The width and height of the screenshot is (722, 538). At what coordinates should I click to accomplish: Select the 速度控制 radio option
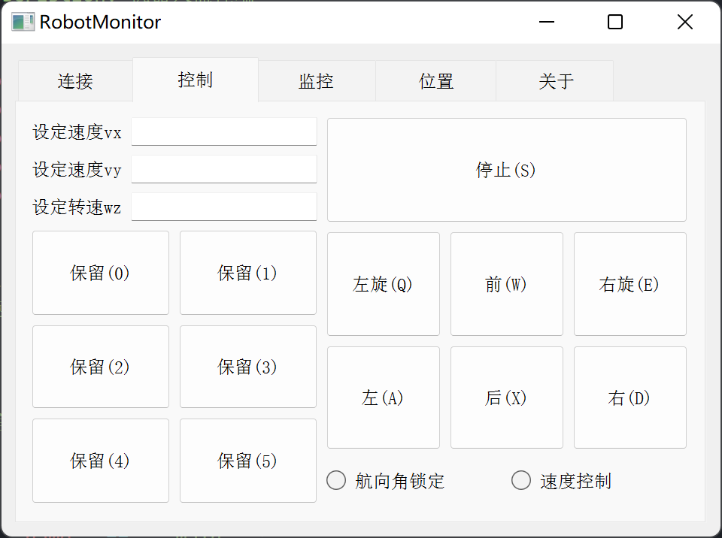561,481
